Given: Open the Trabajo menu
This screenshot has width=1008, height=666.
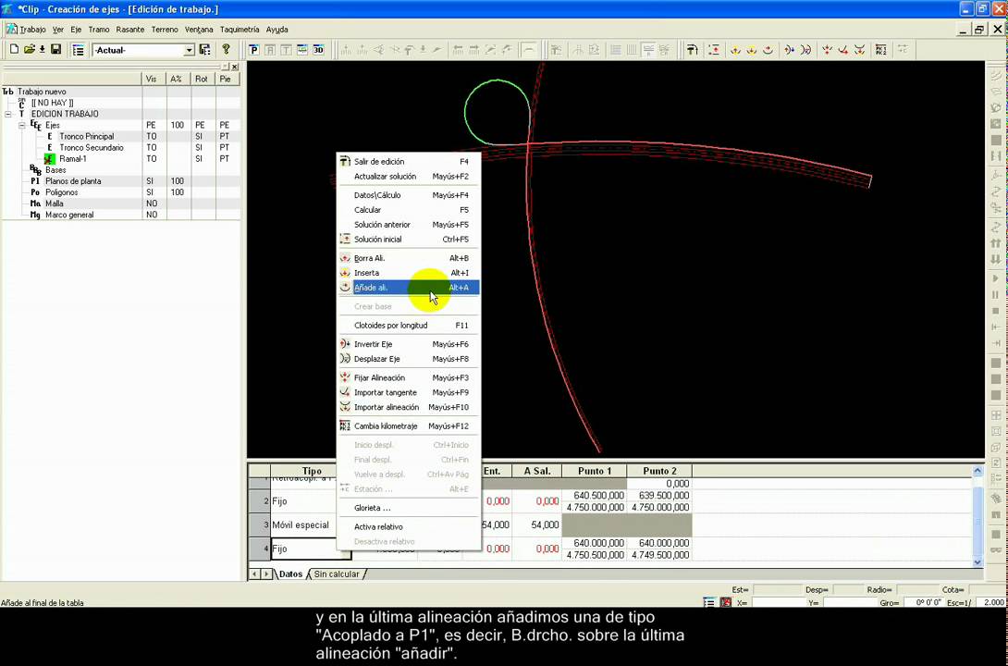Looking at the screenshot, I should click(x=32, y=30).
